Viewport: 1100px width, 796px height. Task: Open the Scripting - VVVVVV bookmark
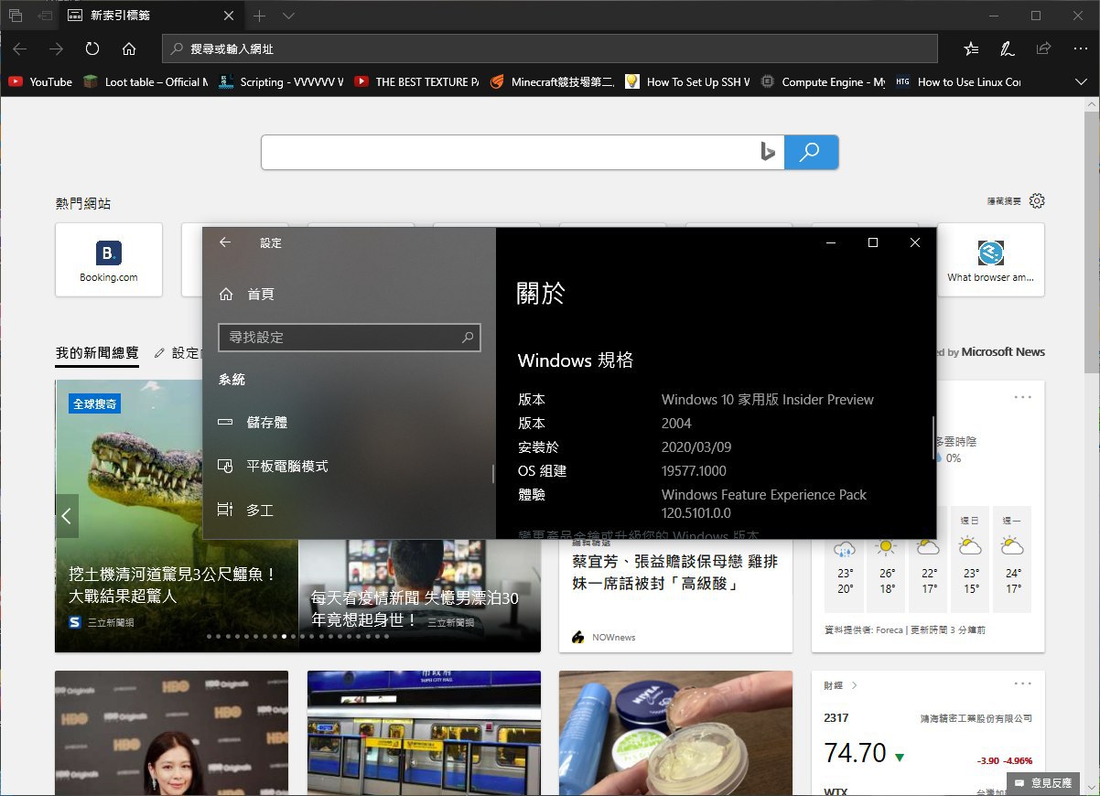coord(281,81)
